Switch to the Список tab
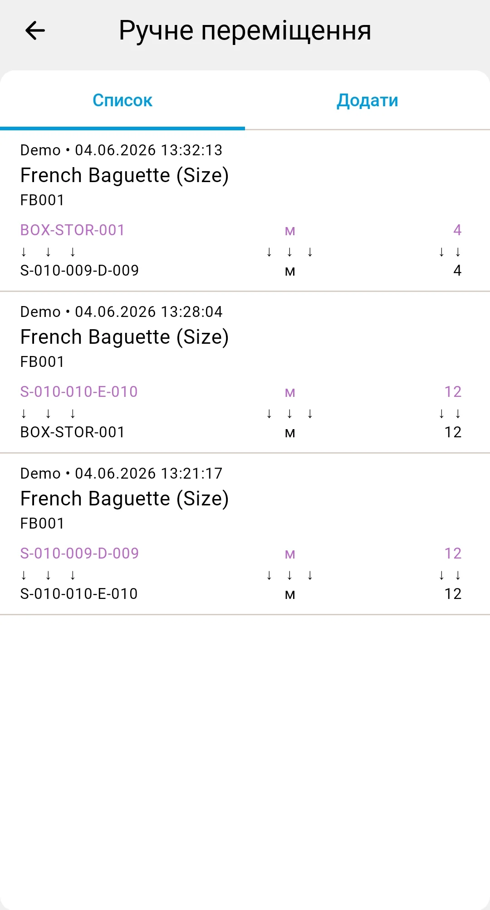490x910 pixels. tap(122, 100)
